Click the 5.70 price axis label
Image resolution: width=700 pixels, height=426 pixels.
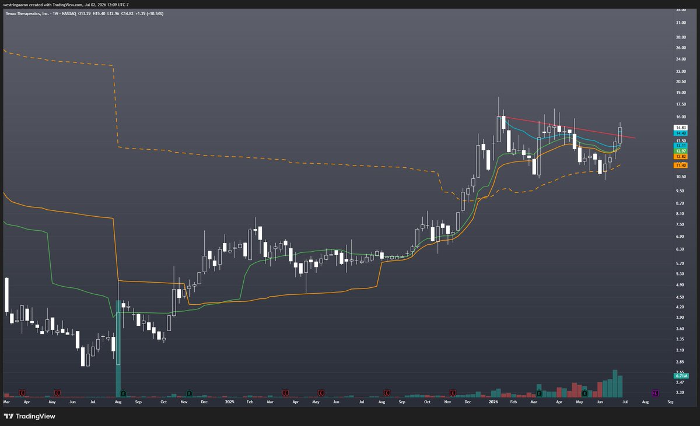(681, 263)
